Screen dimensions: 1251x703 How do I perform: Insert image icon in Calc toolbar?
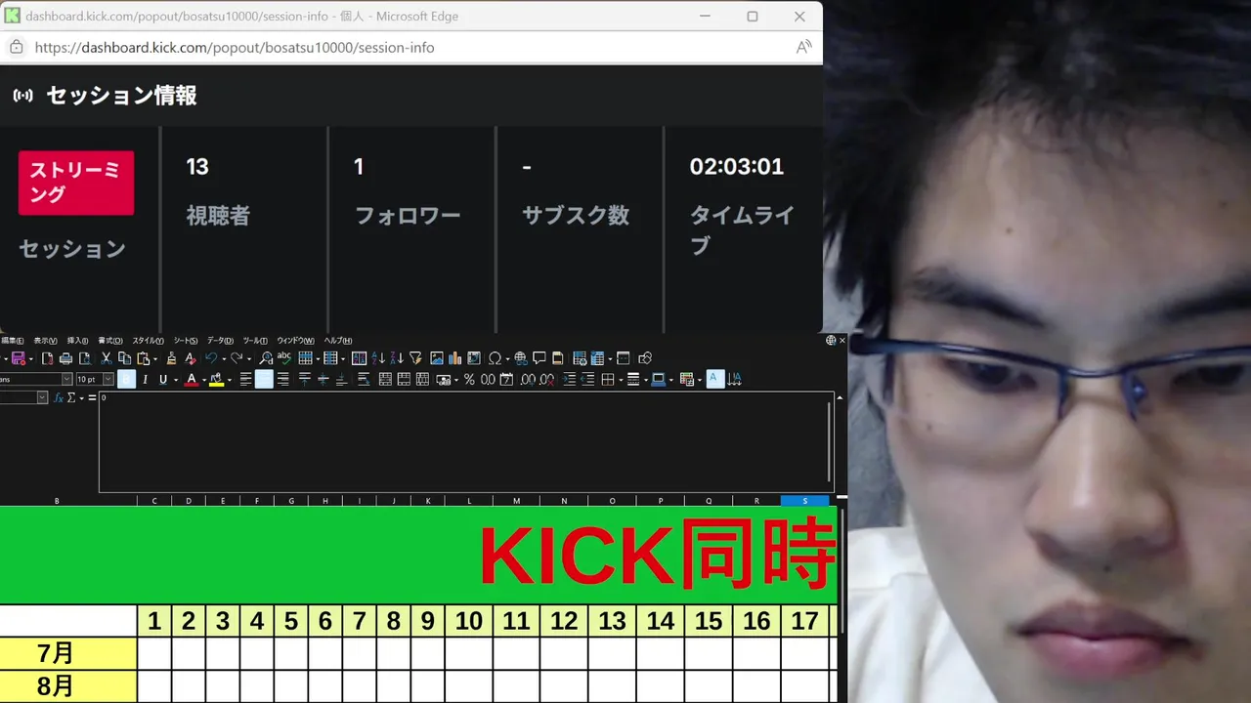437,358
